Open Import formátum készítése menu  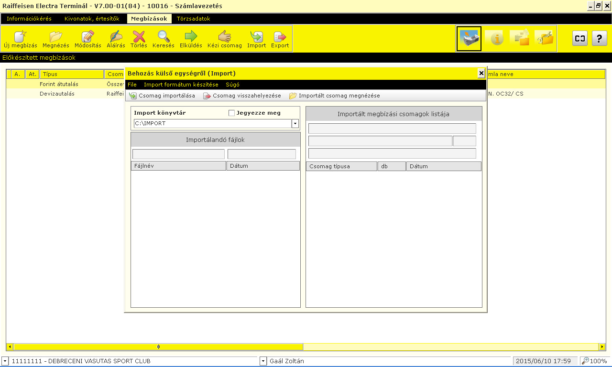[181, 85]
